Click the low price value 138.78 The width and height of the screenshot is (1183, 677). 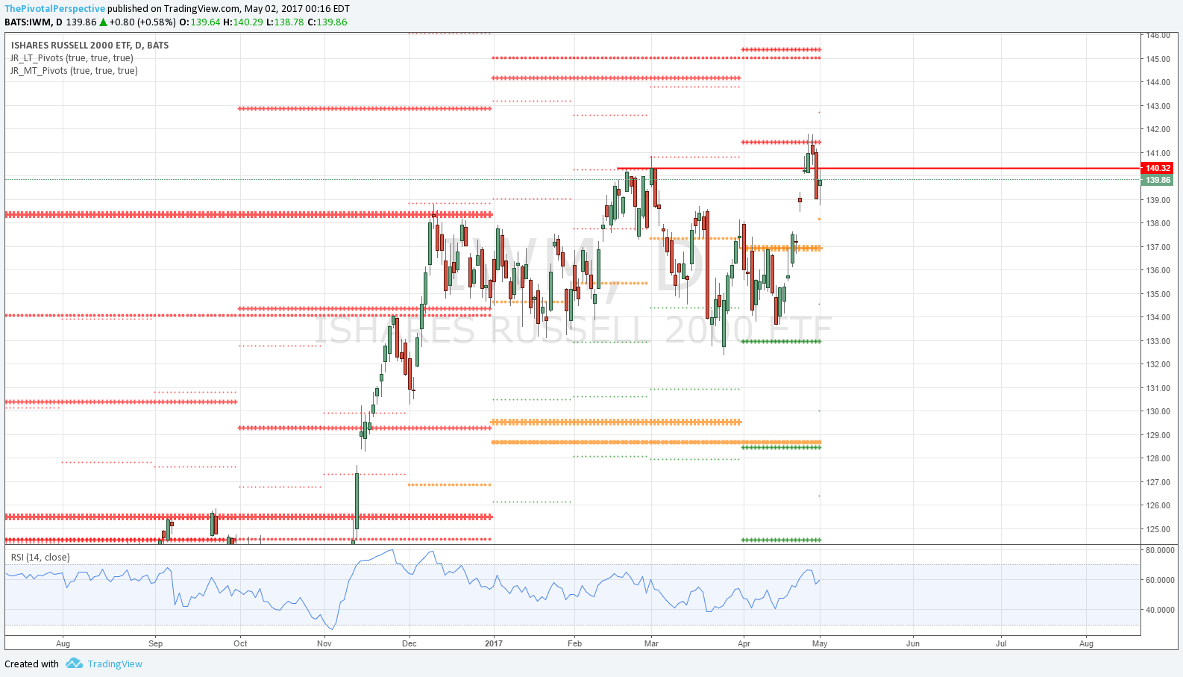289,22
